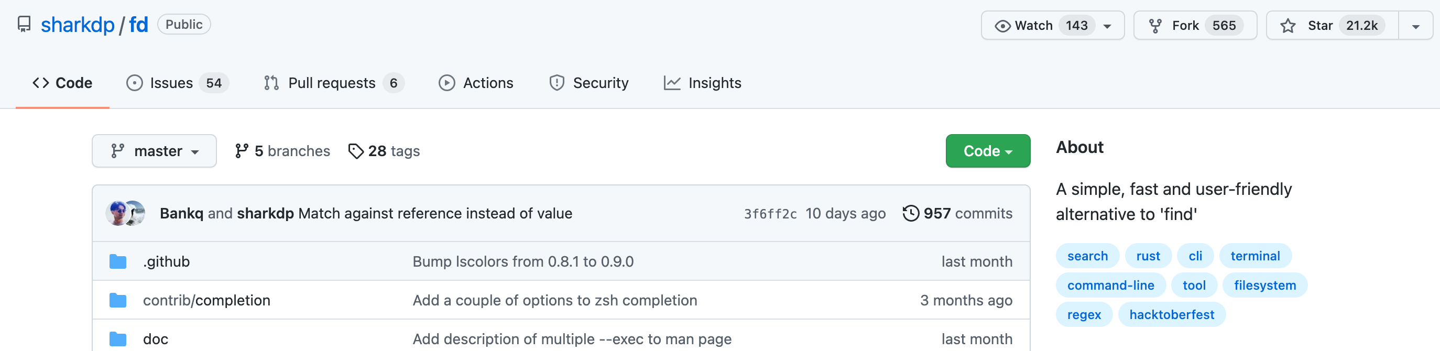
Task: Select the command-line topic tag
Action: pos(1111,285)
